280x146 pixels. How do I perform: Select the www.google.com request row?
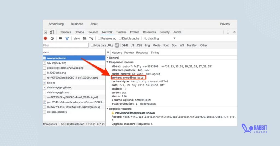74,58
